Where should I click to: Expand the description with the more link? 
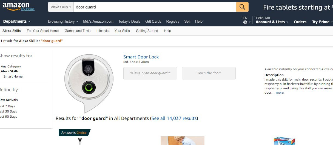(280, 93)
